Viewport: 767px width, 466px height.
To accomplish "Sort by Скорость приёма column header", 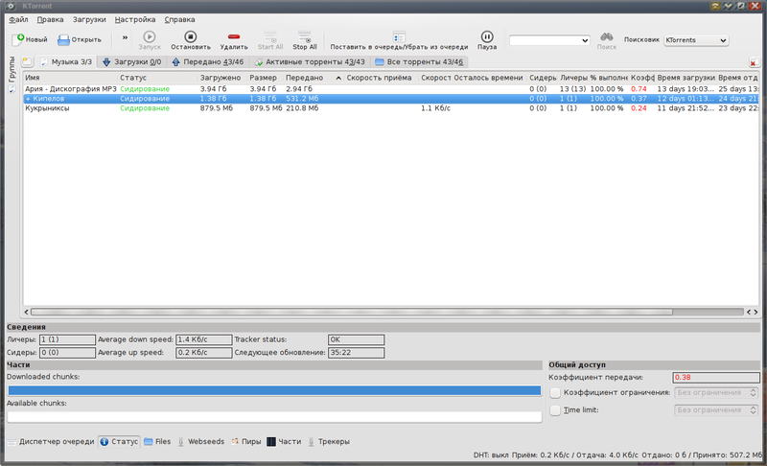I will pyautogui.click(x=382, y=78).
